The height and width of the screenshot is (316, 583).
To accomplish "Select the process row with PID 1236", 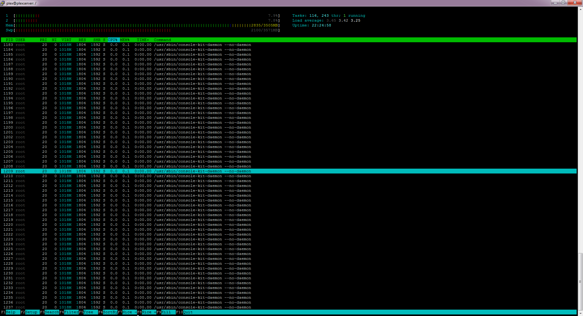I will (x=289, y=303).
